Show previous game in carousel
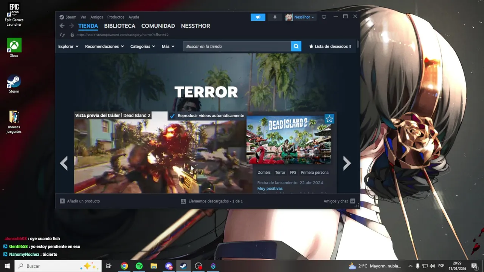This screenshot has width=484, height=272. coord(64,163)
